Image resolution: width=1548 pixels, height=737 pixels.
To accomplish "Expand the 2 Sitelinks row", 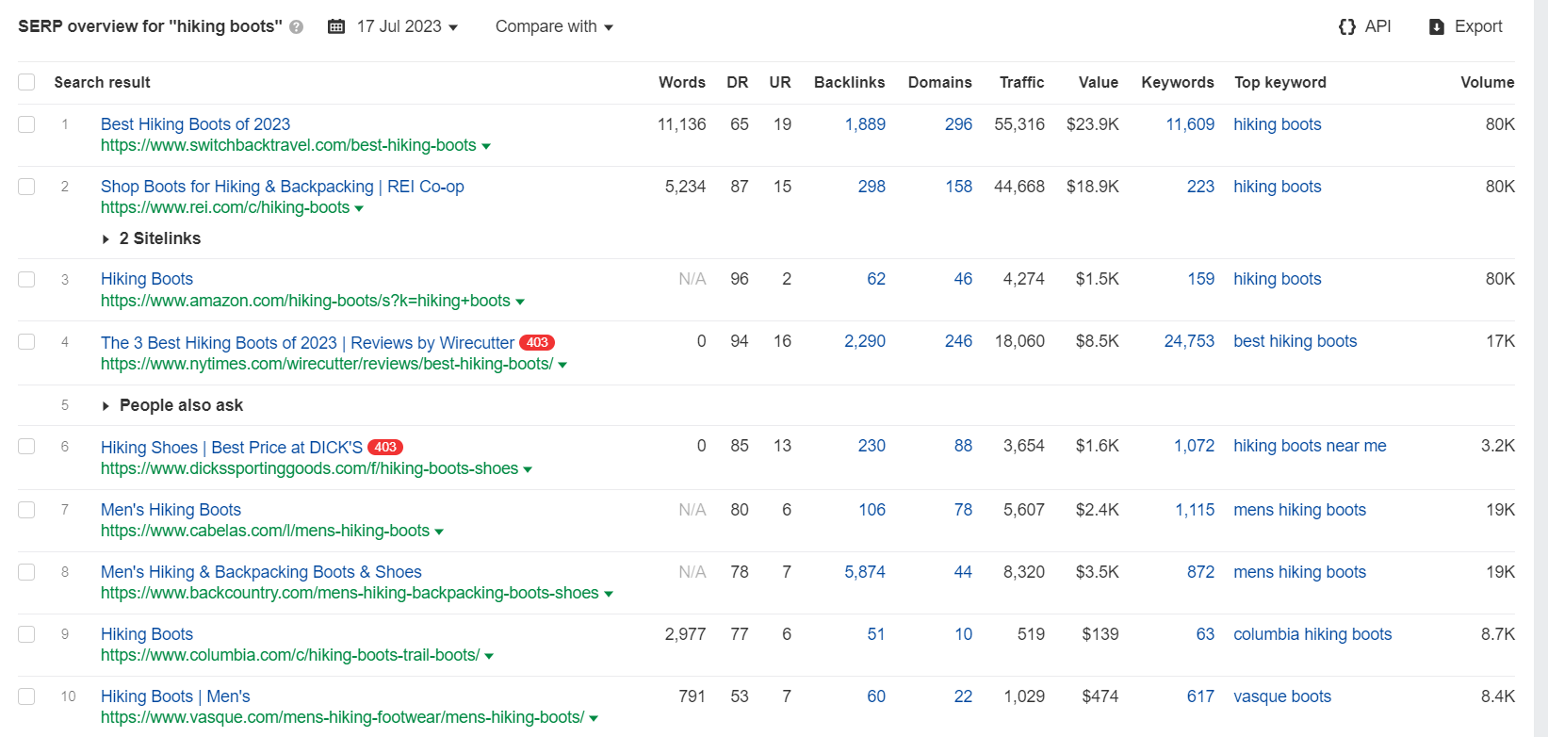I will [151, 238].
